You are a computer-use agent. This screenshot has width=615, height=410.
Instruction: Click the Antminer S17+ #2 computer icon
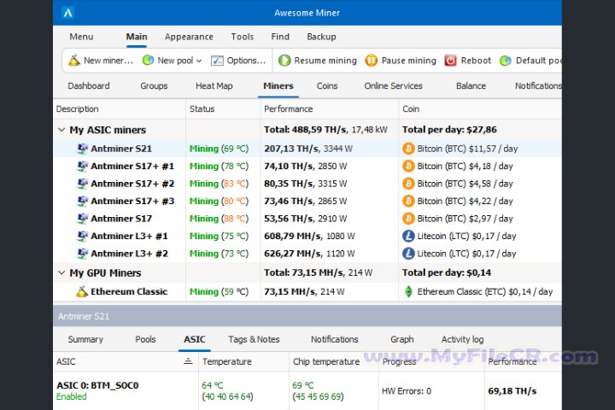pyautogui.click(x=82, y=184)
